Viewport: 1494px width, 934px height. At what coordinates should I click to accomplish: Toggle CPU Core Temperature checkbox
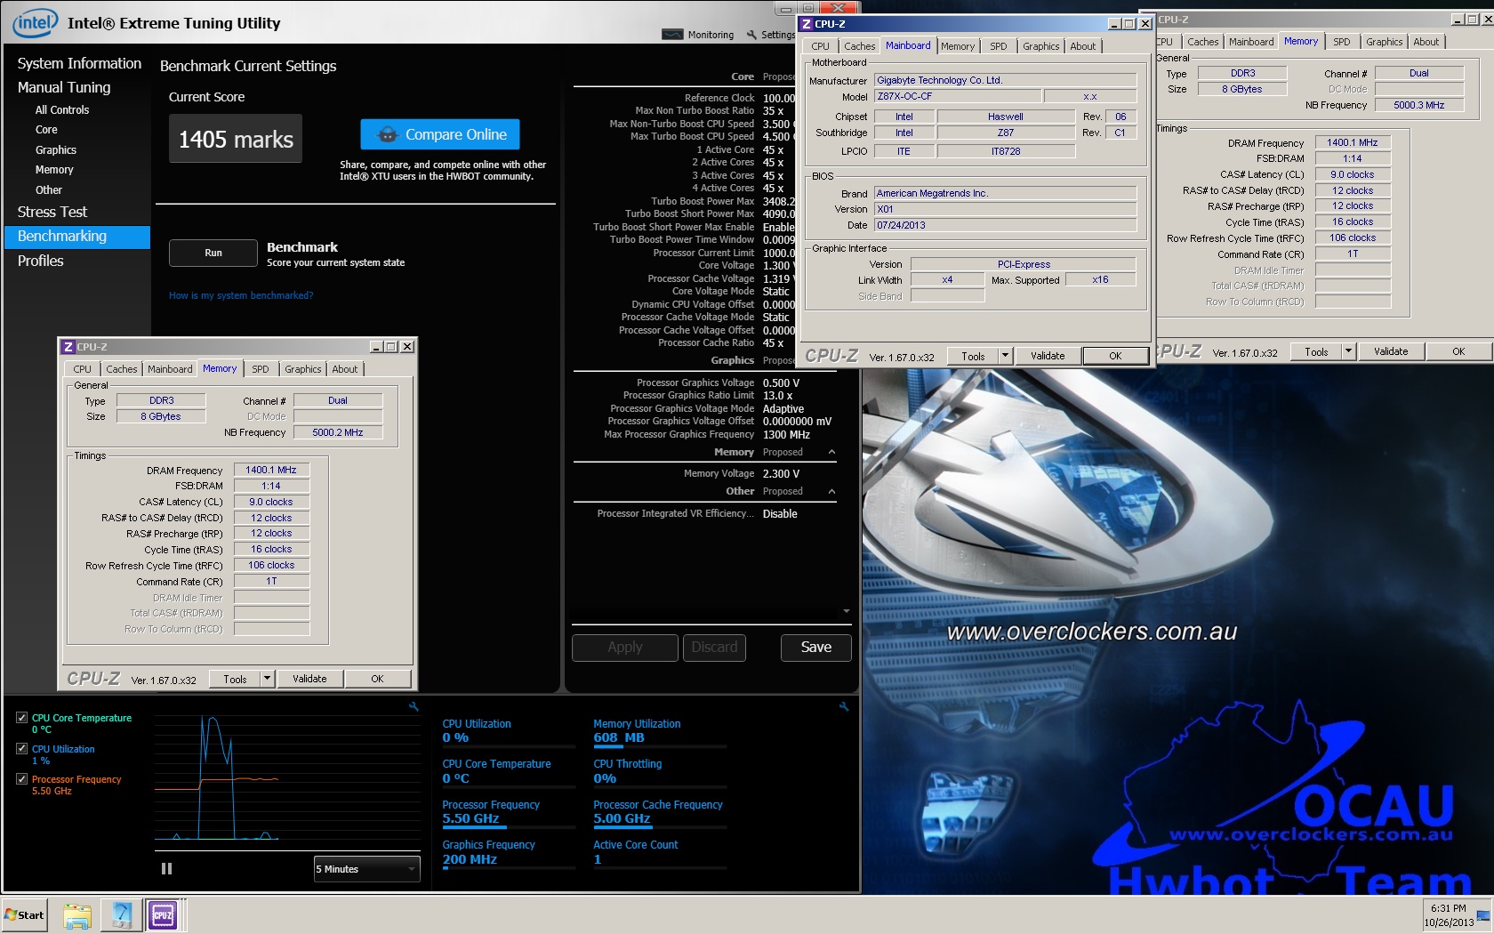21,717
